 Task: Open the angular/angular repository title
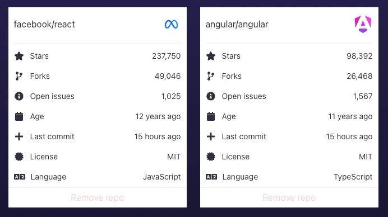(x=237, y=25)
